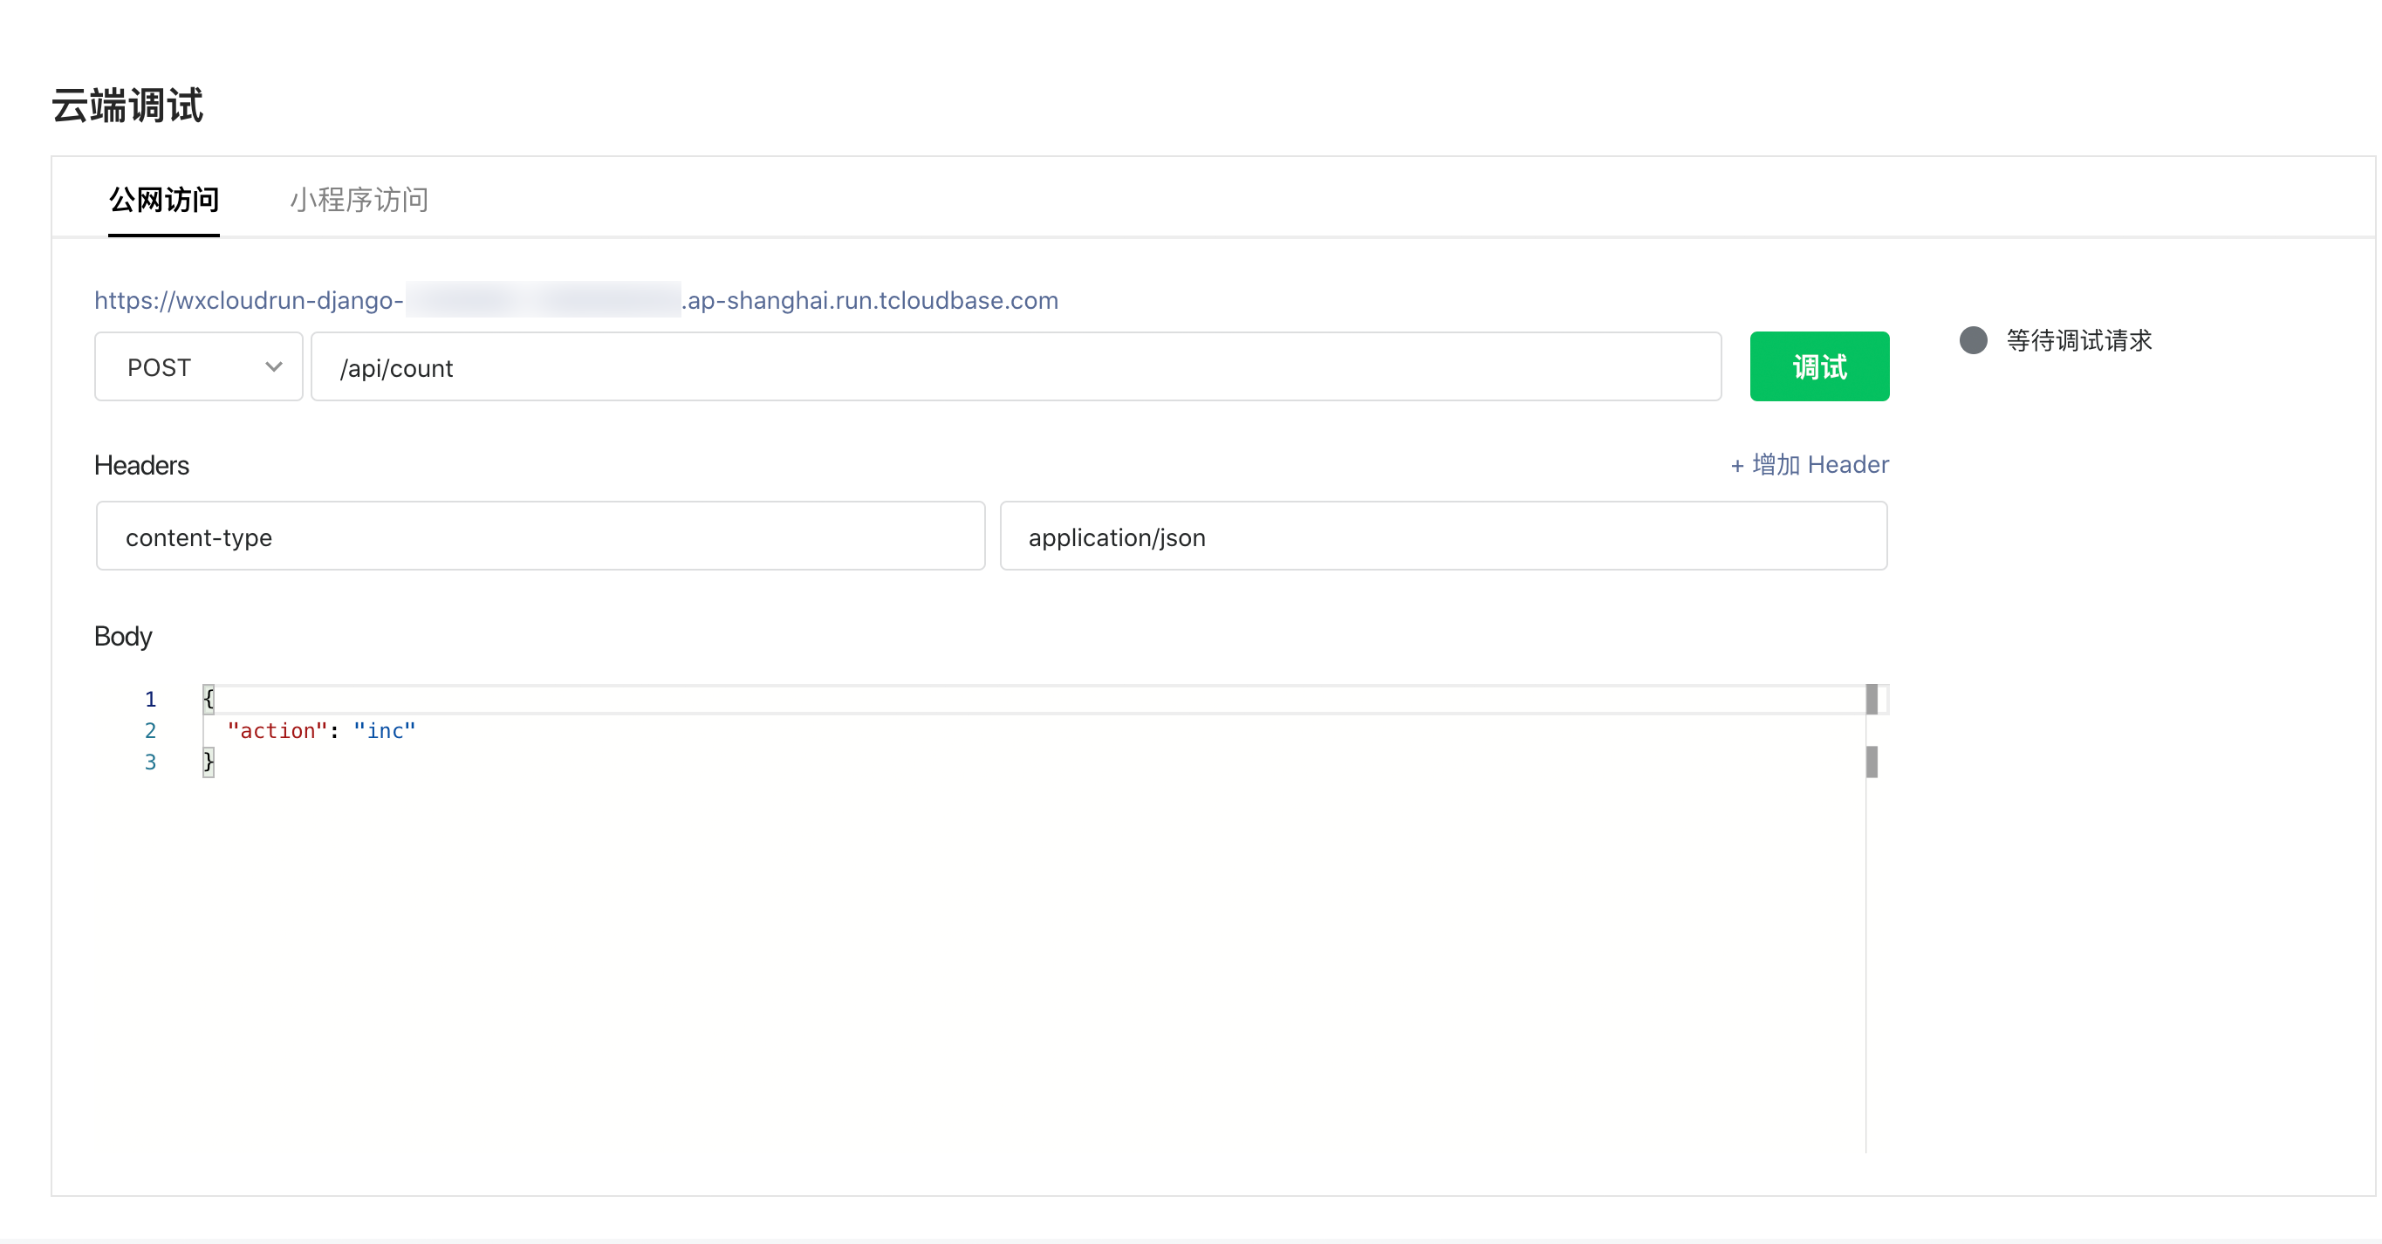
Task: Click the "action" key in the body editor
Action: pyautogui.click(x=277, y=730)
